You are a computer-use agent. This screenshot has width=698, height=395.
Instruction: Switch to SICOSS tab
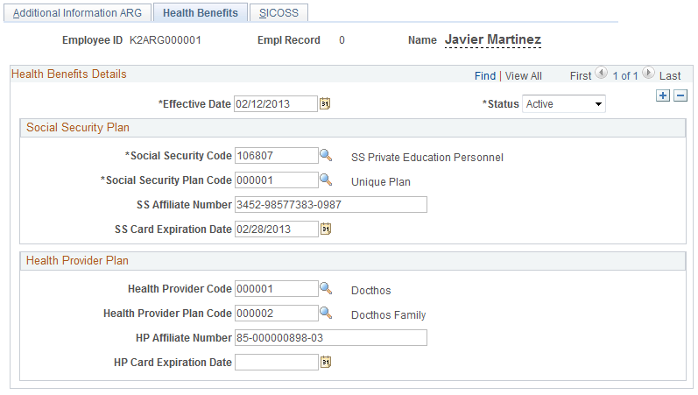point(278,13)
